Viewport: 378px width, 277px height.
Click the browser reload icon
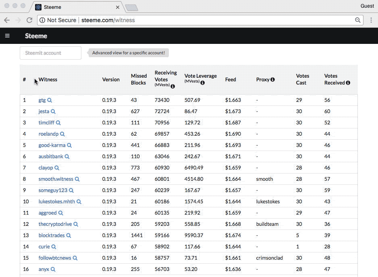tap(29, 20)
